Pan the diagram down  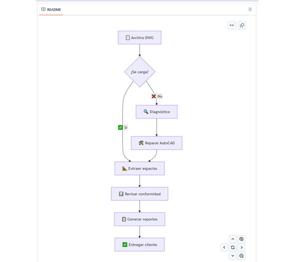point(233,256)
